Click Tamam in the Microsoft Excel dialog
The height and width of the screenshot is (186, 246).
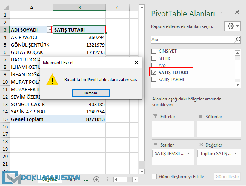91,93
